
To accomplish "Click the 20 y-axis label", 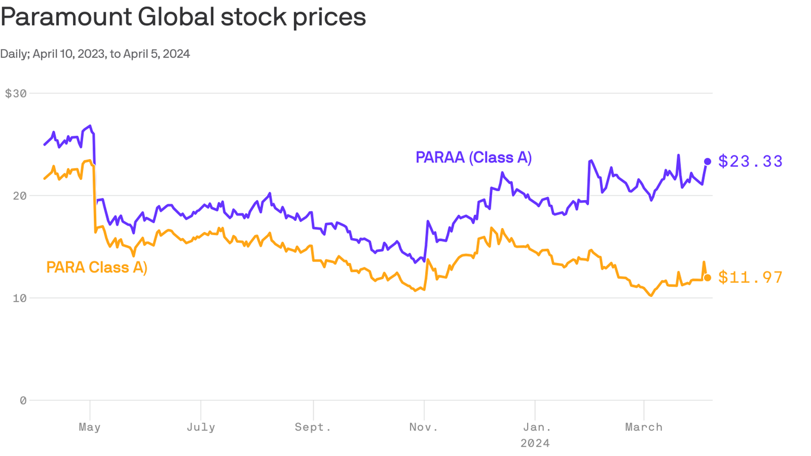I will [x=20, y=196].
